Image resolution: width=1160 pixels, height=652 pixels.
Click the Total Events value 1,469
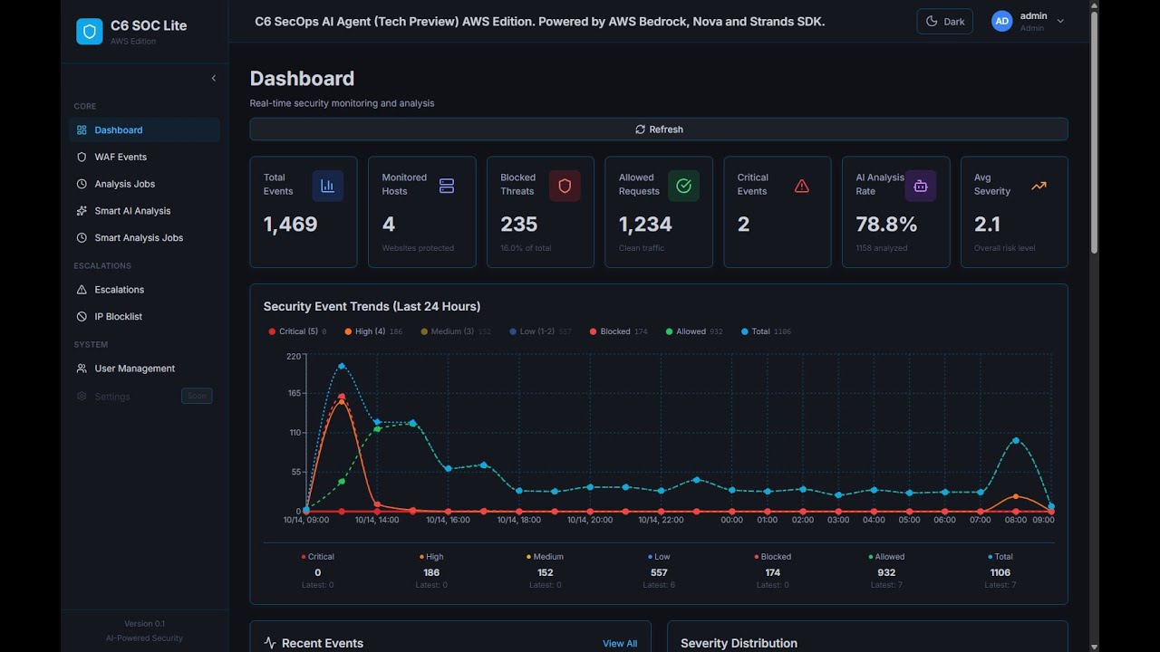pyautogui.click(x=291, y=225)
